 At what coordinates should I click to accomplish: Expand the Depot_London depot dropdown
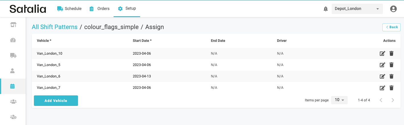coord(357,9)
